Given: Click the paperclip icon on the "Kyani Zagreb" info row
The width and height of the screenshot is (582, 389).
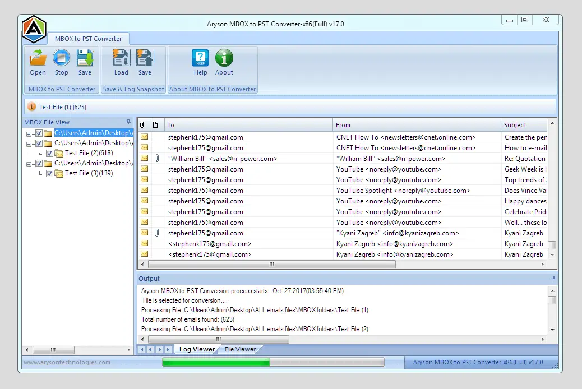Looking at the screenshot, I should pyautogui.click(x=156, y=233).
